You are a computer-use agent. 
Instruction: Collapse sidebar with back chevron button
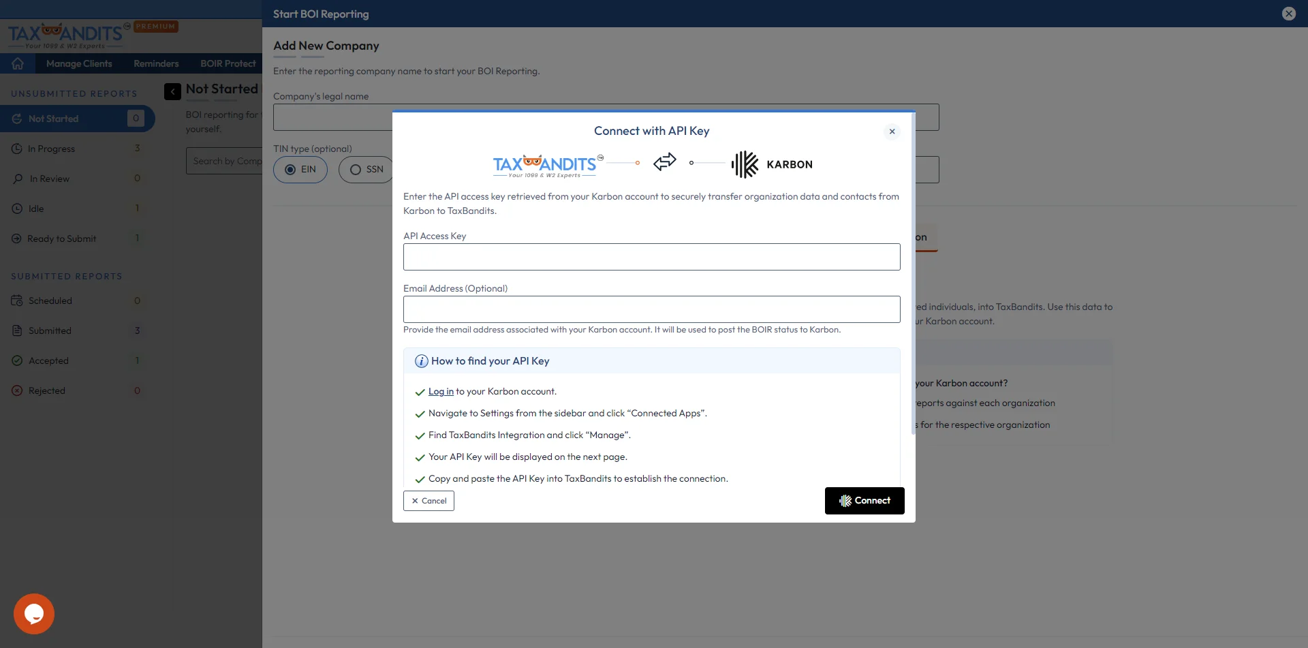(x=172, y=91)
